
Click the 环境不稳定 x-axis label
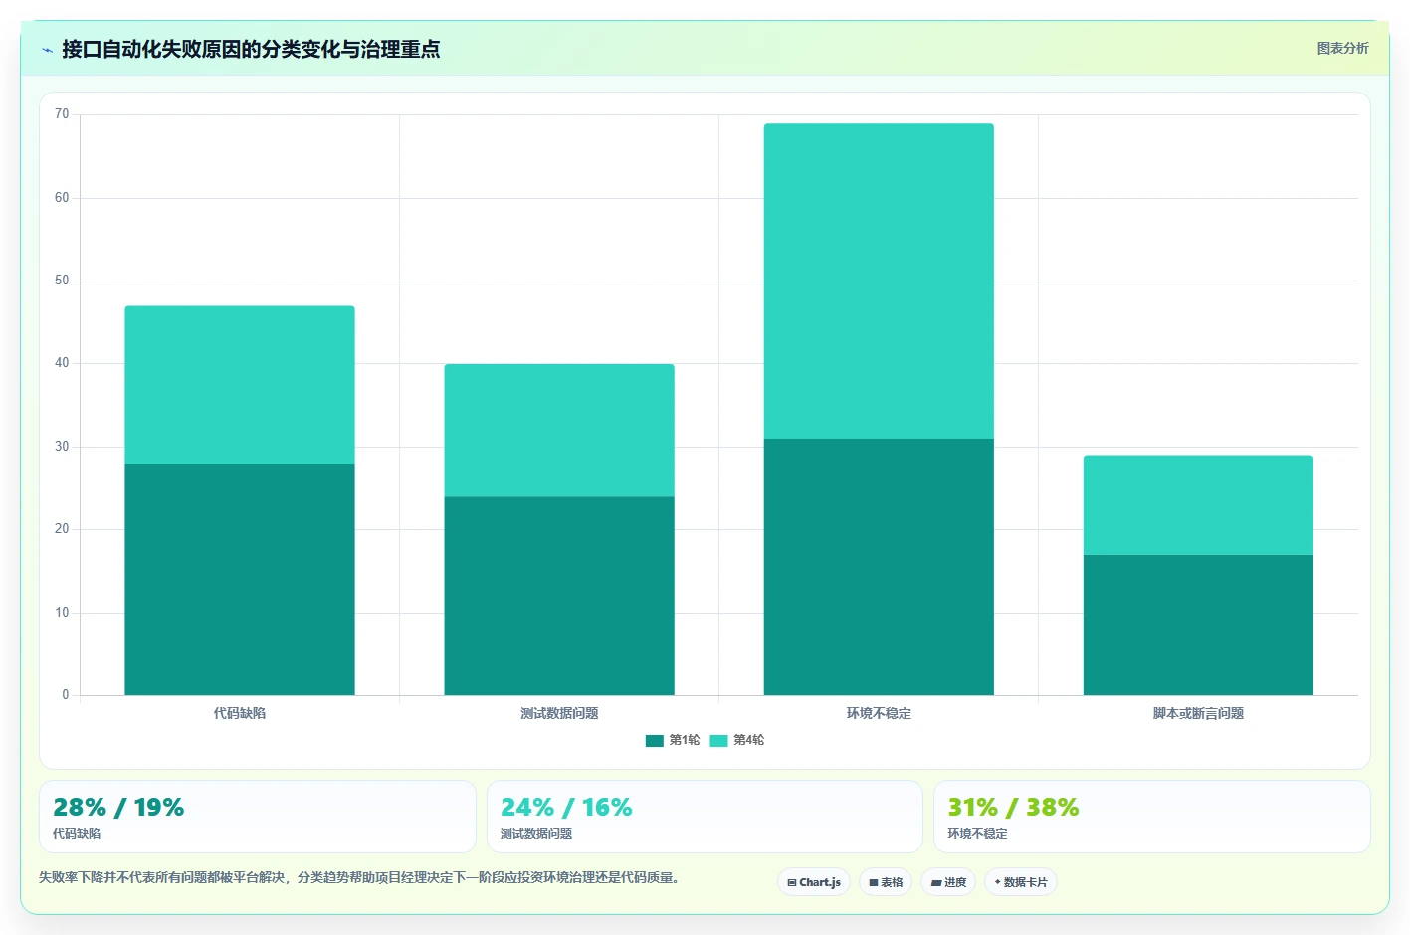coord(879,713)
